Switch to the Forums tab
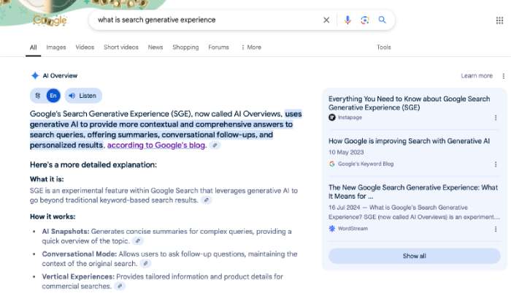 [x=218, y=48]
